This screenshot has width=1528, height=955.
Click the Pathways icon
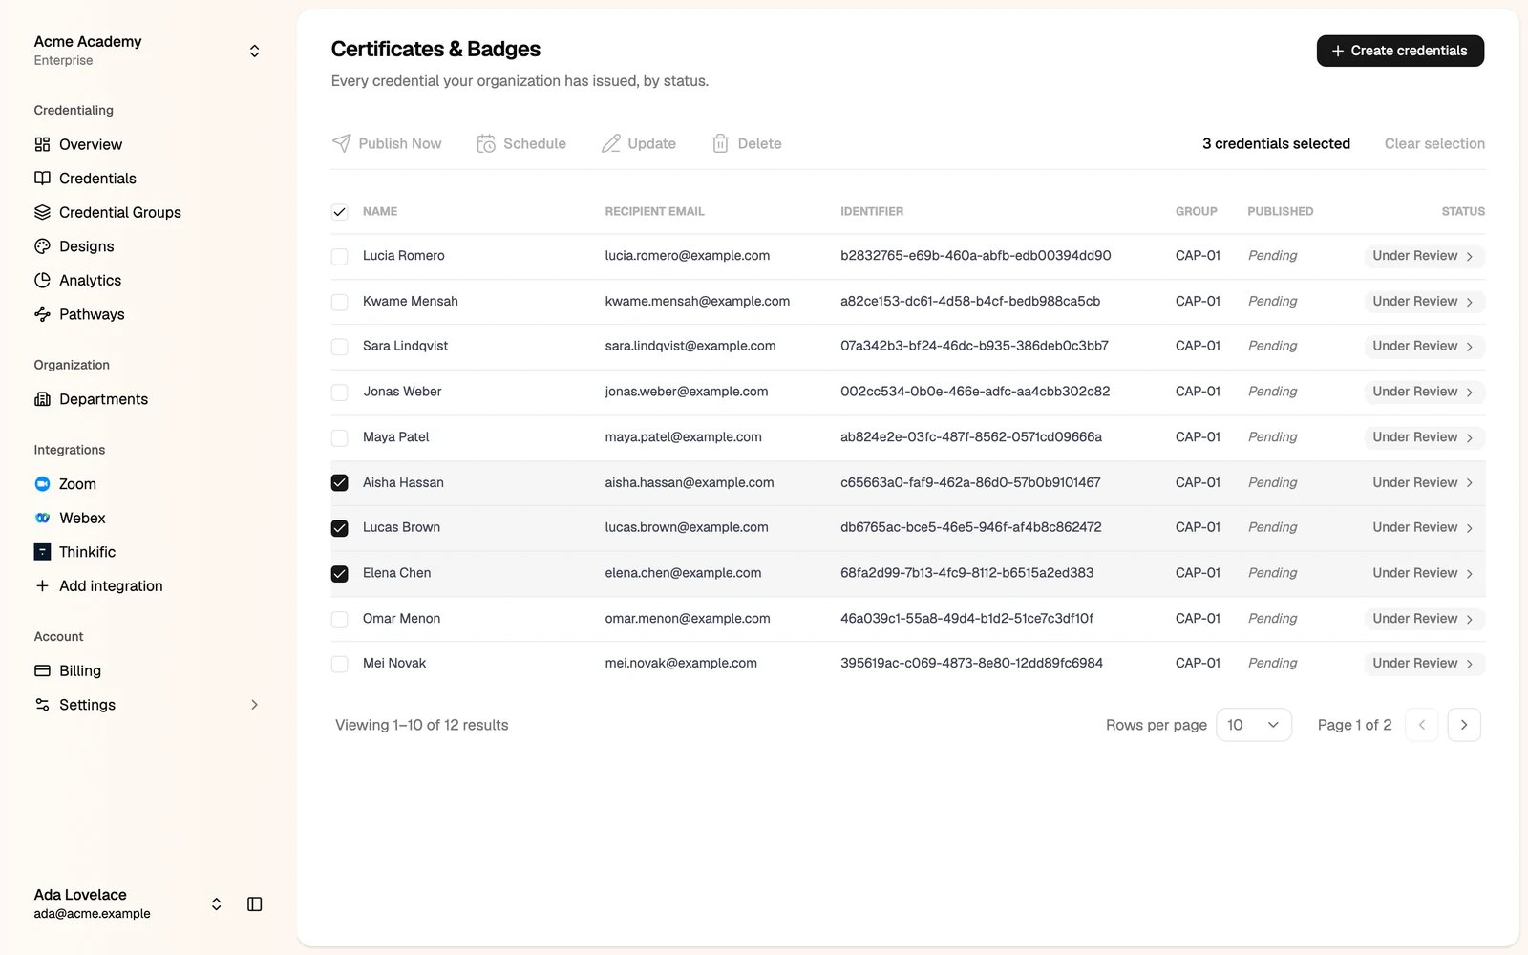42,314
